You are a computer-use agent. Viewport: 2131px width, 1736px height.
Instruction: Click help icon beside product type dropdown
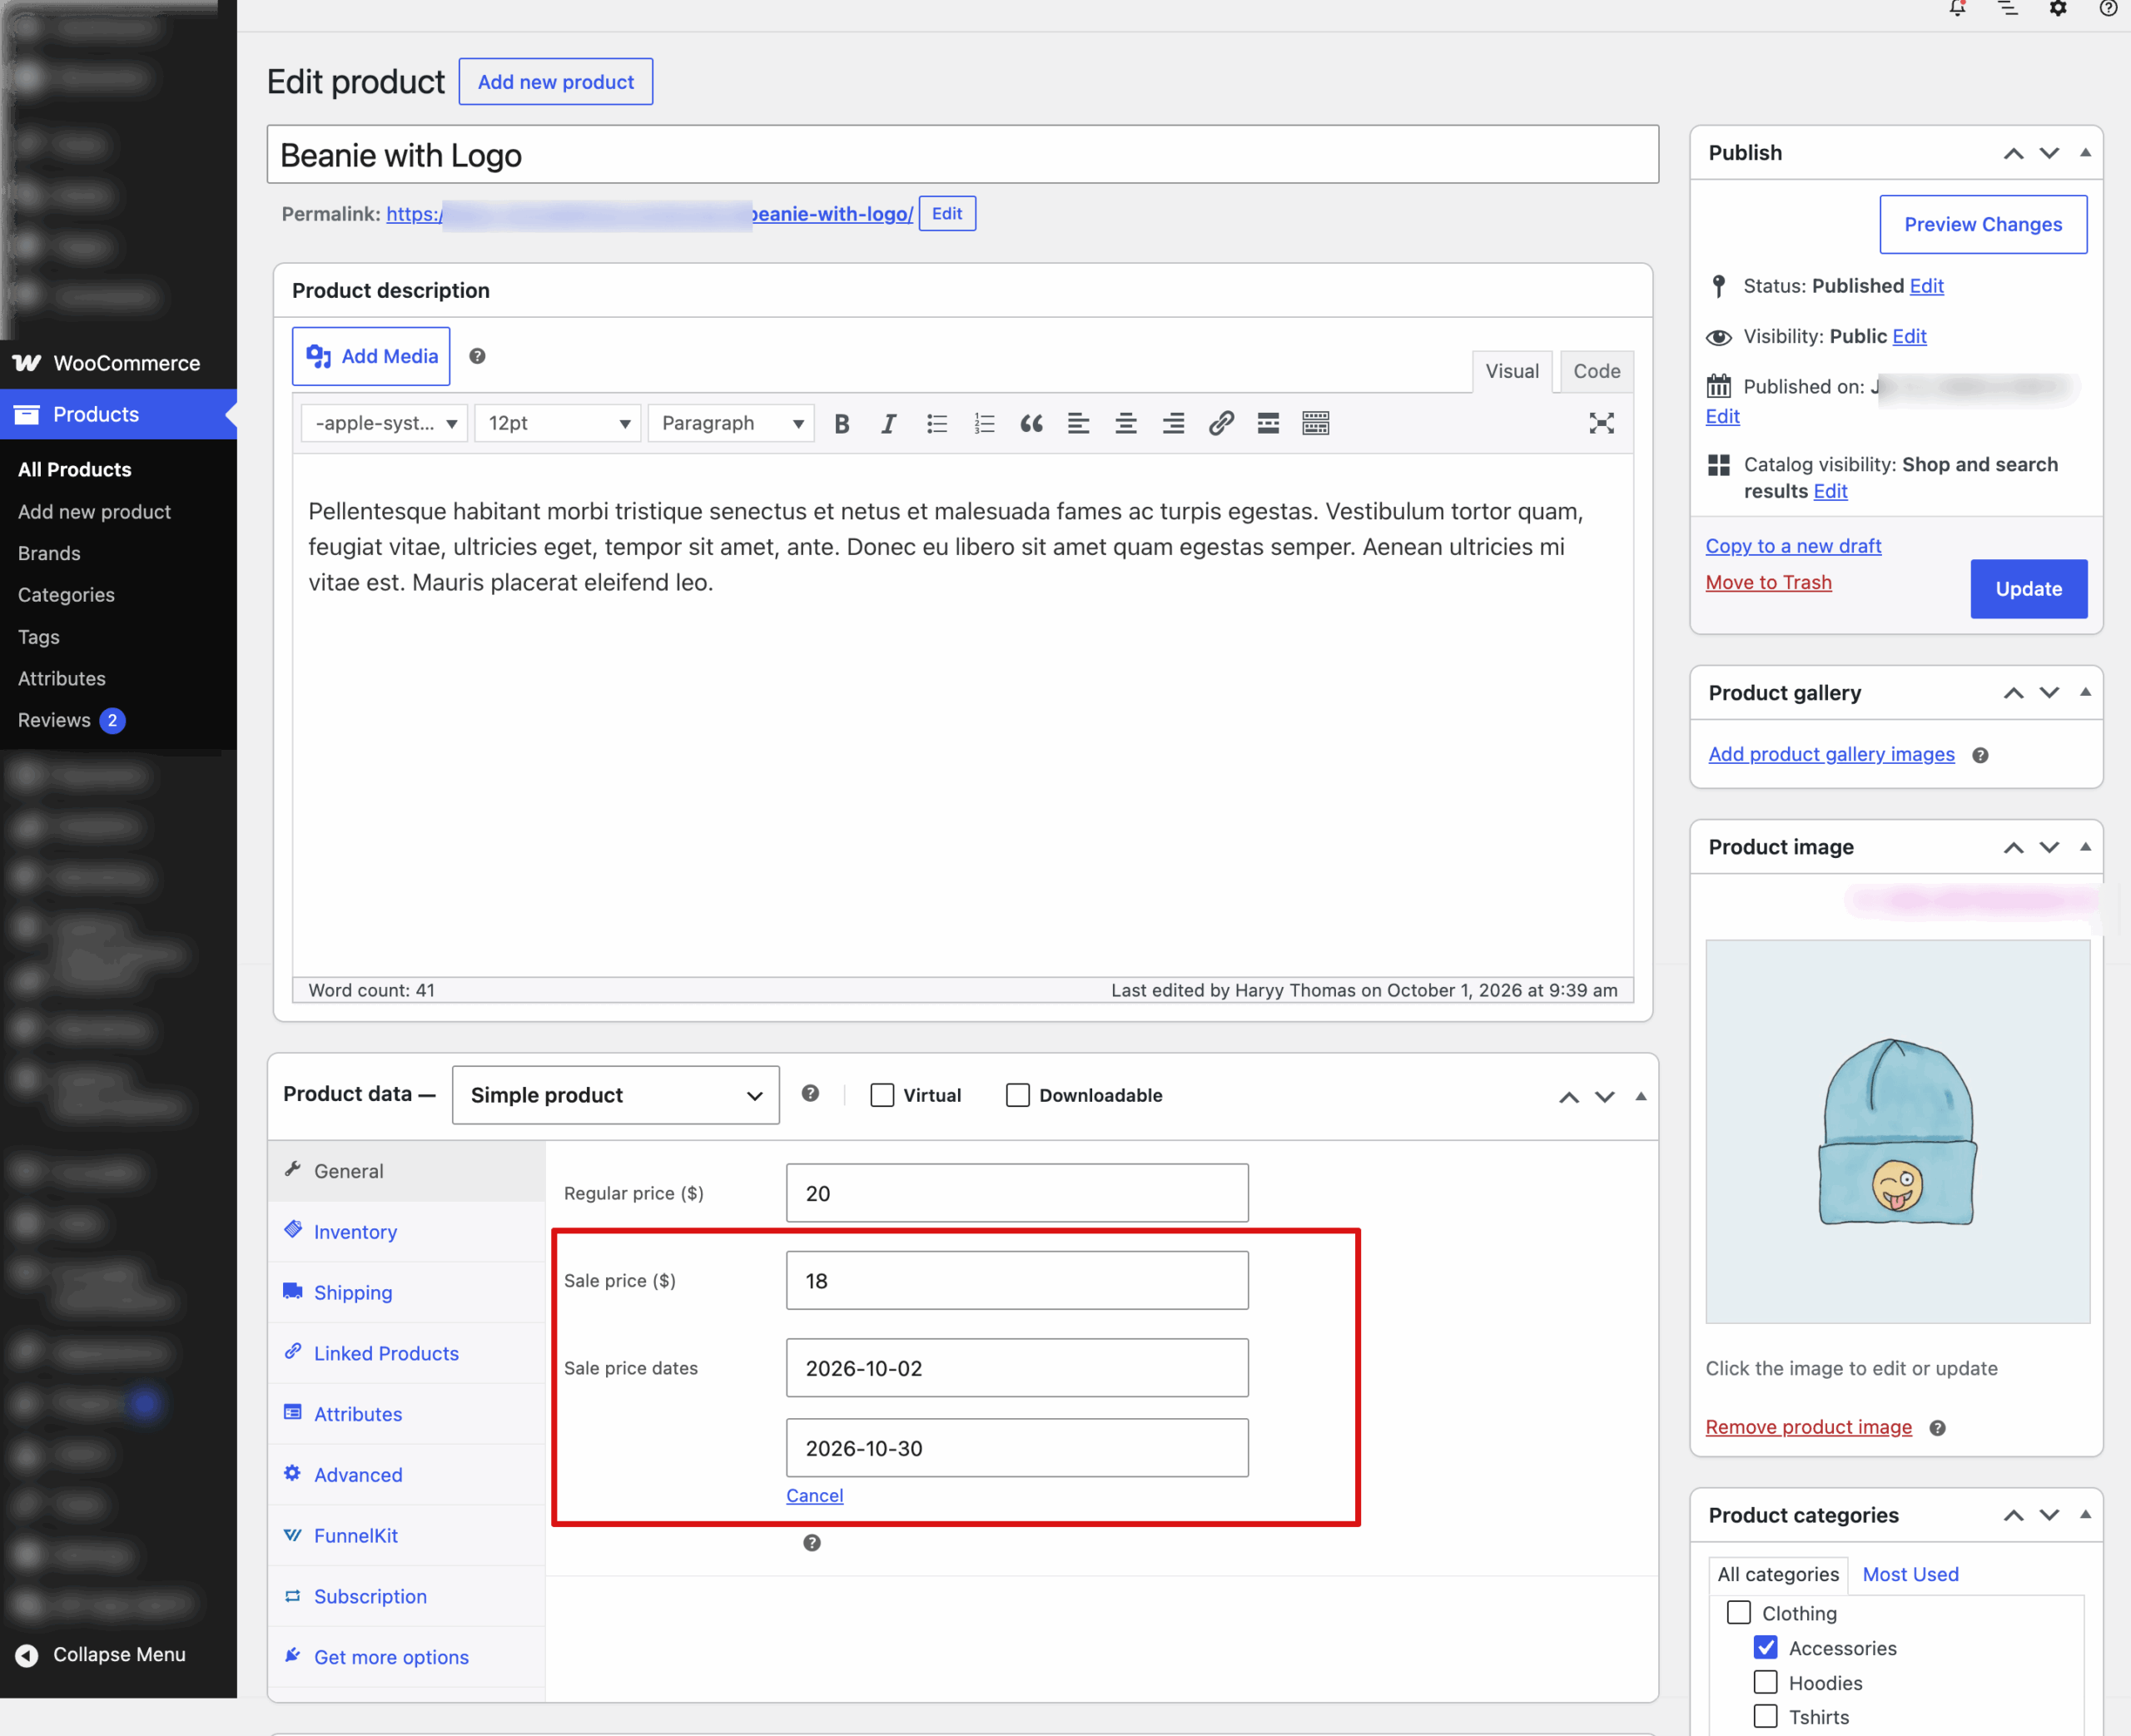(x=811, y=1094)
